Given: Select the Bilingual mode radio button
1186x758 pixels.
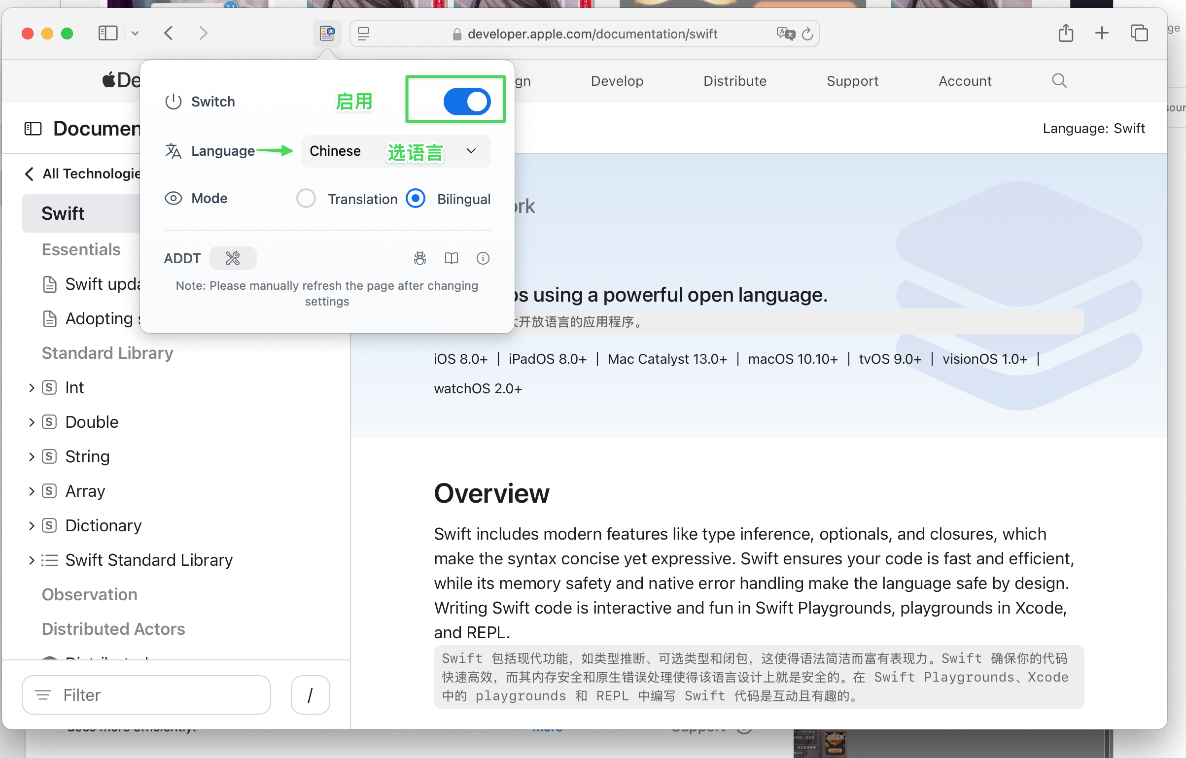Looking at the screenshot, I should point(416,199).
